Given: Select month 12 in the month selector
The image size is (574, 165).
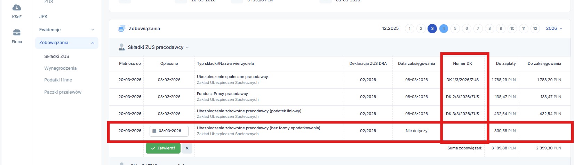Looking at the screenshot, I should click(535, 28).
